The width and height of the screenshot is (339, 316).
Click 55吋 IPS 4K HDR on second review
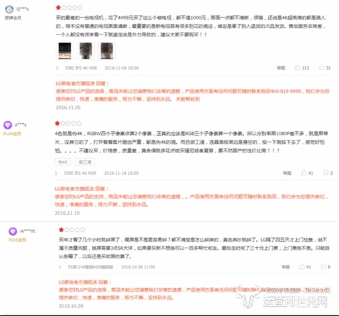click(80, 173)
